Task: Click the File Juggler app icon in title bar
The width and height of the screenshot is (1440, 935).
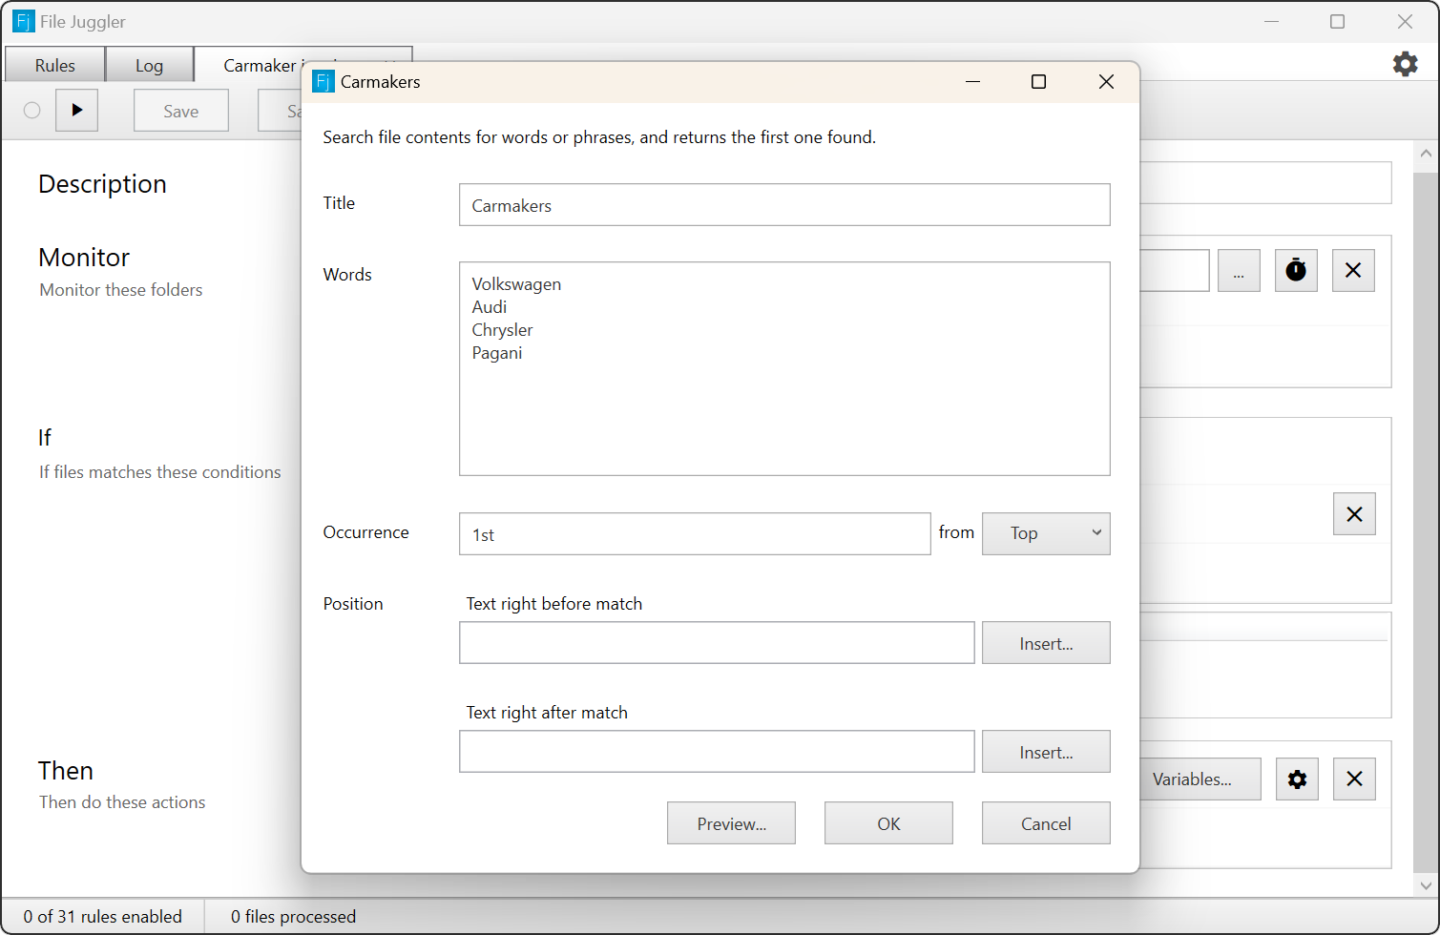Action: 23,21
